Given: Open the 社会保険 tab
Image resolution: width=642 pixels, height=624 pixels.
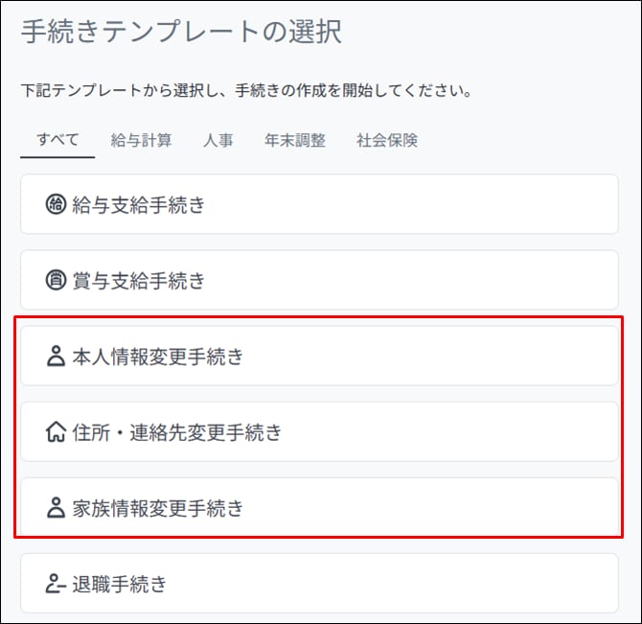Looking at the screenshot, I should 387,140.
